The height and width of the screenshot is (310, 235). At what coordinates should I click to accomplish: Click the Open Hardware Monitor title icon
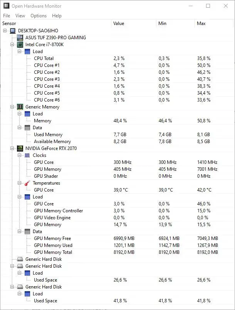coord(7,6)
